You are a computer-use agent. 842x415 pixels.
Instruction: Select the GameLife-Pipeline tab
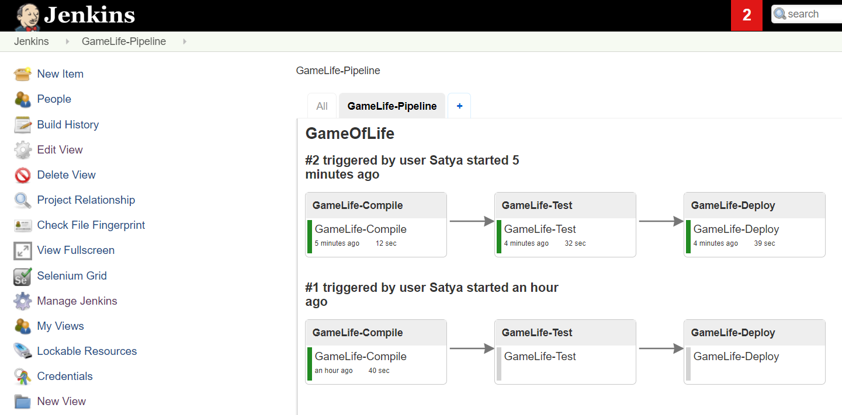392,106
